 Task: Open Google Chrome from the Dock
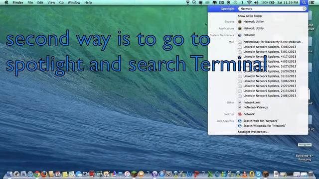pyautogui.click(x=37, y=174)
